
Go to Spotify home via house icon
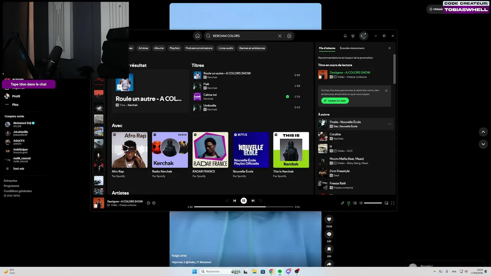pyautogui.click(x=197, y=36)
